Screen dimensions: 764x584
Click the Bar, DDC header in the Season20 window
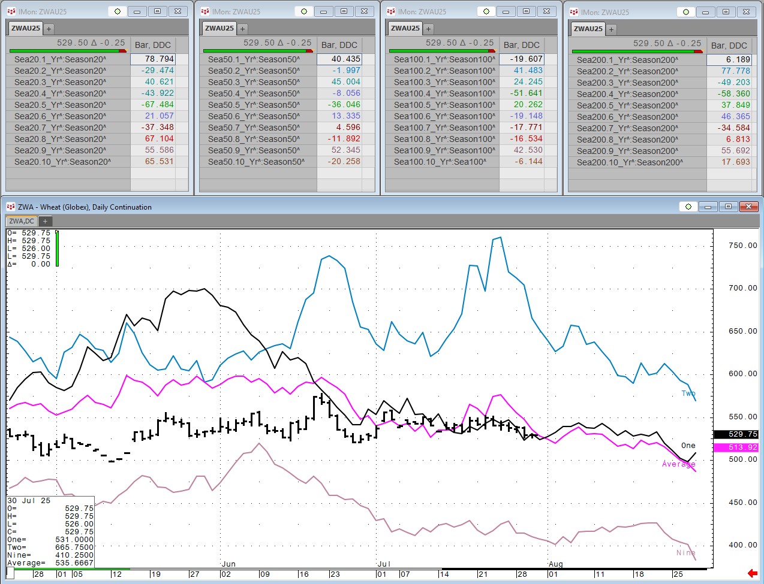click(x=153, y=45)
